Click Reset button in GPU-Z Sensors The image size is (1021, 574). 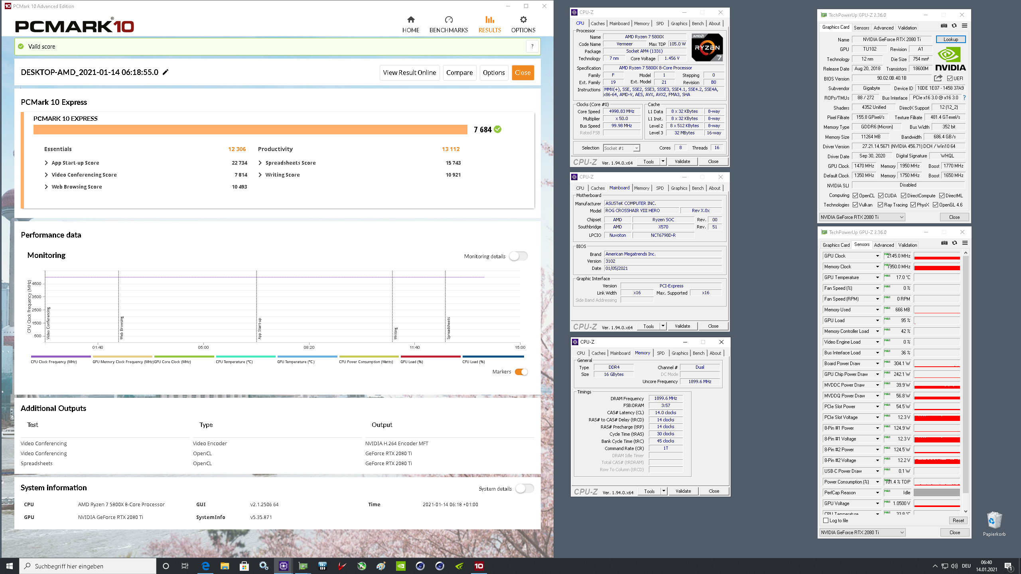[958, 521]
